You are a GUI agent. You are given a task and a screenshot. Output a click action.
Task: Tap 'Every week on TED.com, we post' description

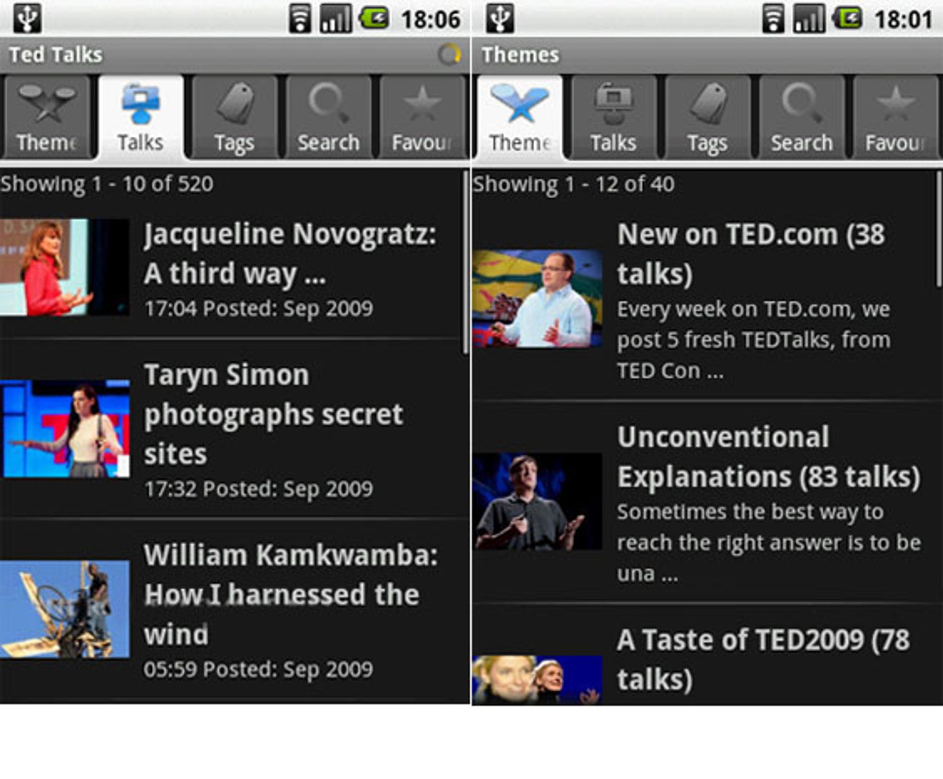coord(754,340)
